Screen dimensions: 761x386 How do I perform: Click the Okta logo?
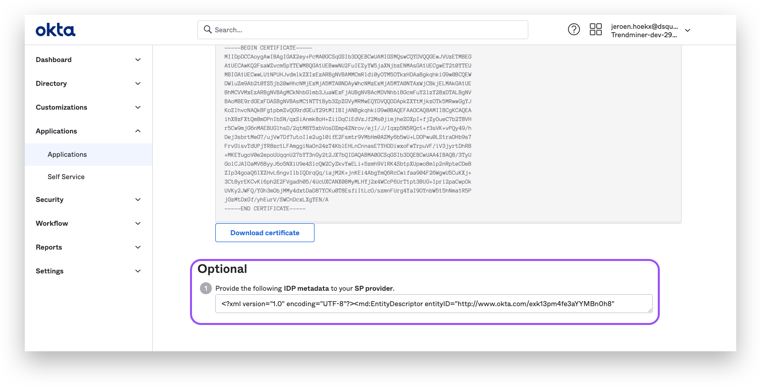coord(55,29)
